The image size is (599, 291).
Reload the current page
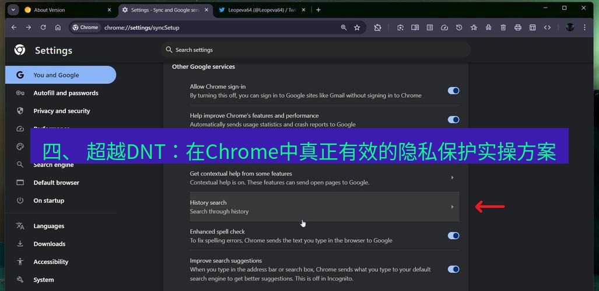coord(43,27)
